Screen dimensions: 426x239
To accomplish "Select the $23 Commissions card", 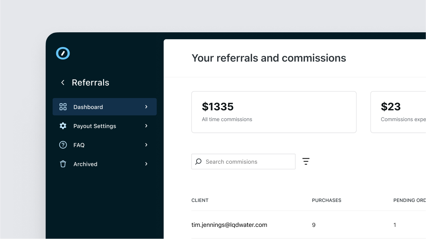I will [398, 112].
